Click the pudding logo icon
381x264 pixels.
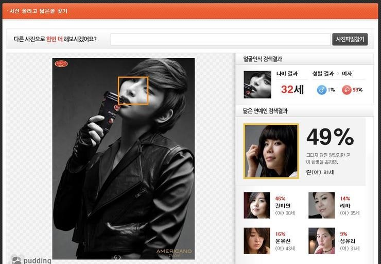click(x=16, y=260)
